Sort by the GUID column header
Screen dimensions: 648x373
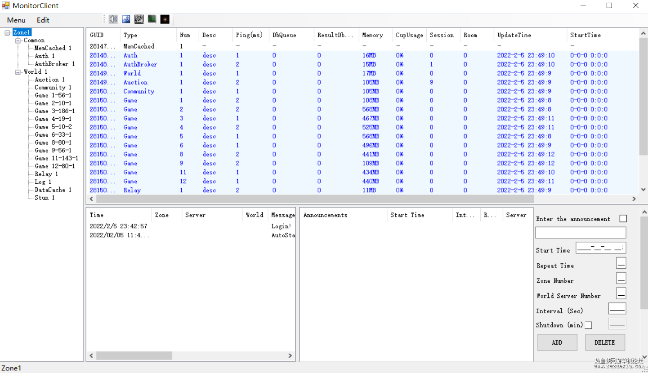pyautogui.click(x=103, y=35)
